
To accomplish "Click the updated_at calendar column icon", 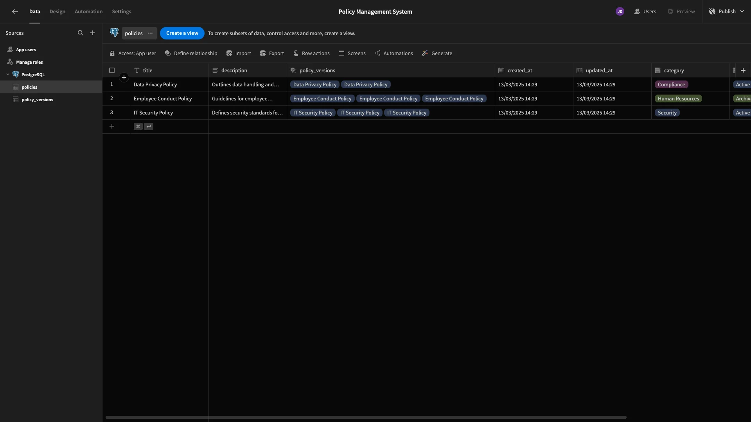I will click(x=580, y=71).
